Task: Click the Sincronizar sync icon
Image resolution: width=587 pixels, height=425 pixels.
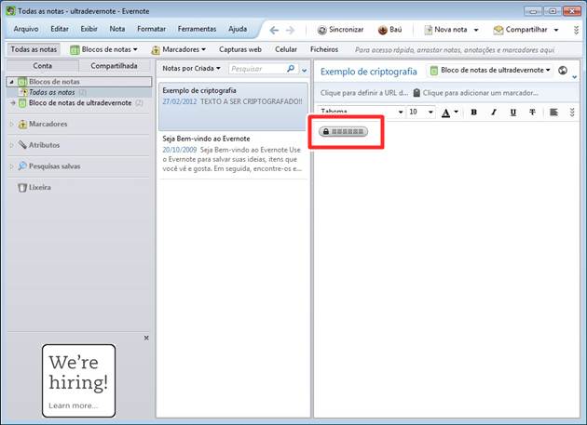Action: coord(321,30)
